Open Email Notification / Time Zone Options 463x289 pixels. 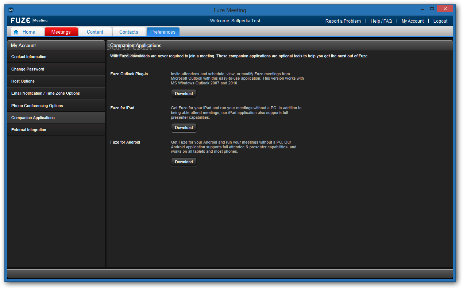point(56,93)
